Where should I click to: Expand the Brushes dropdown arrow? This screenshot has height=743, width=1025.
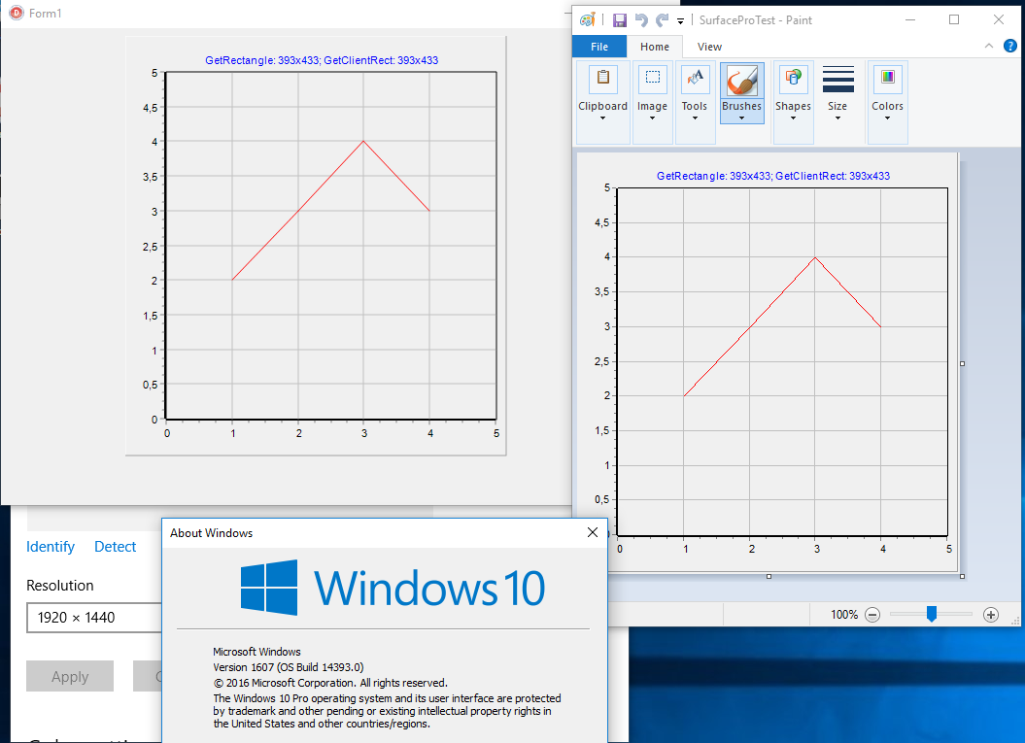(742, 118)
